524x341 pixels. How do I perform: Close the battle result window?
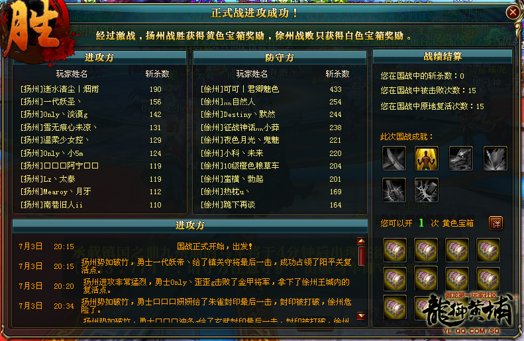pos(513,13)
